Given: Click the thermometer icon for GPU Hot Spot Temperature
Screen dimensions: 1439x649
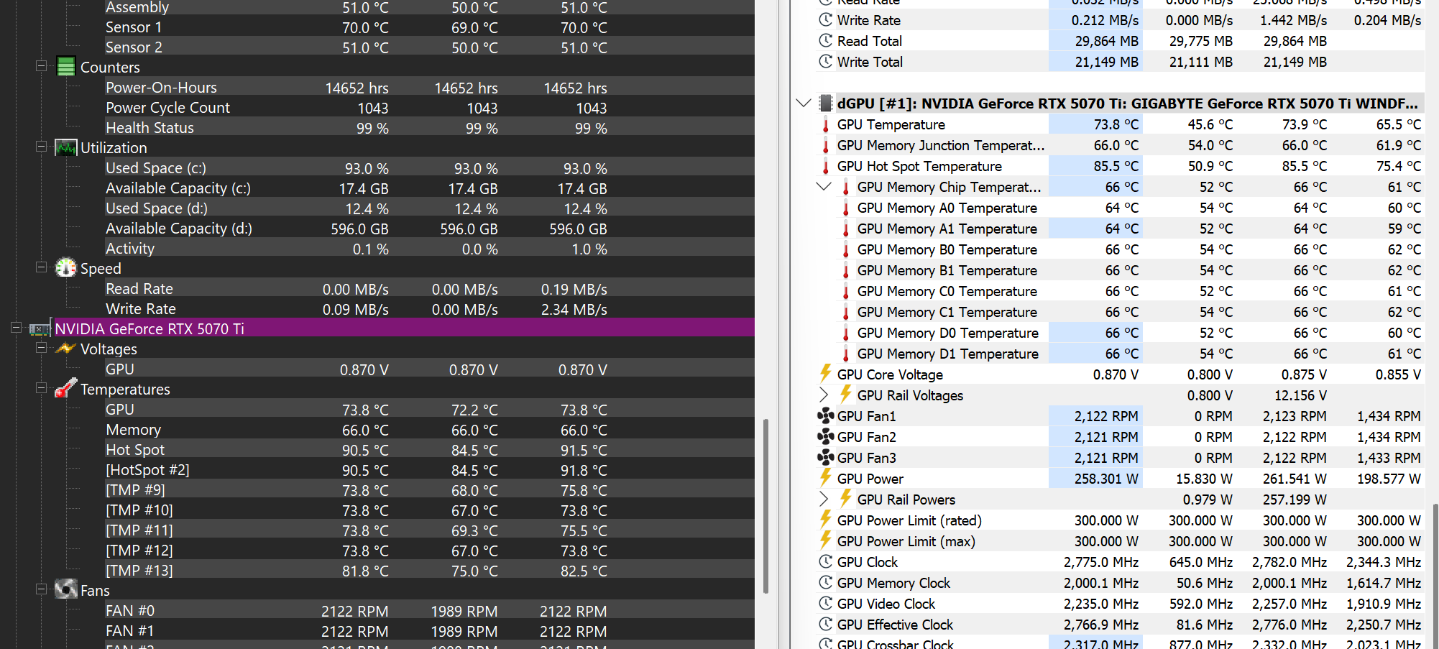Looking at the screenshot, I should pyautogui.click(x=826, y=166).
